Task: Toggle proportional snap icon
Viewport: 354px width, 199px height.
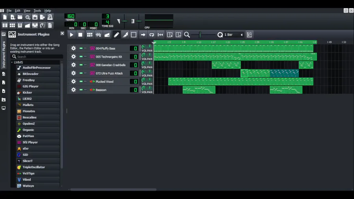Action: 249,35
